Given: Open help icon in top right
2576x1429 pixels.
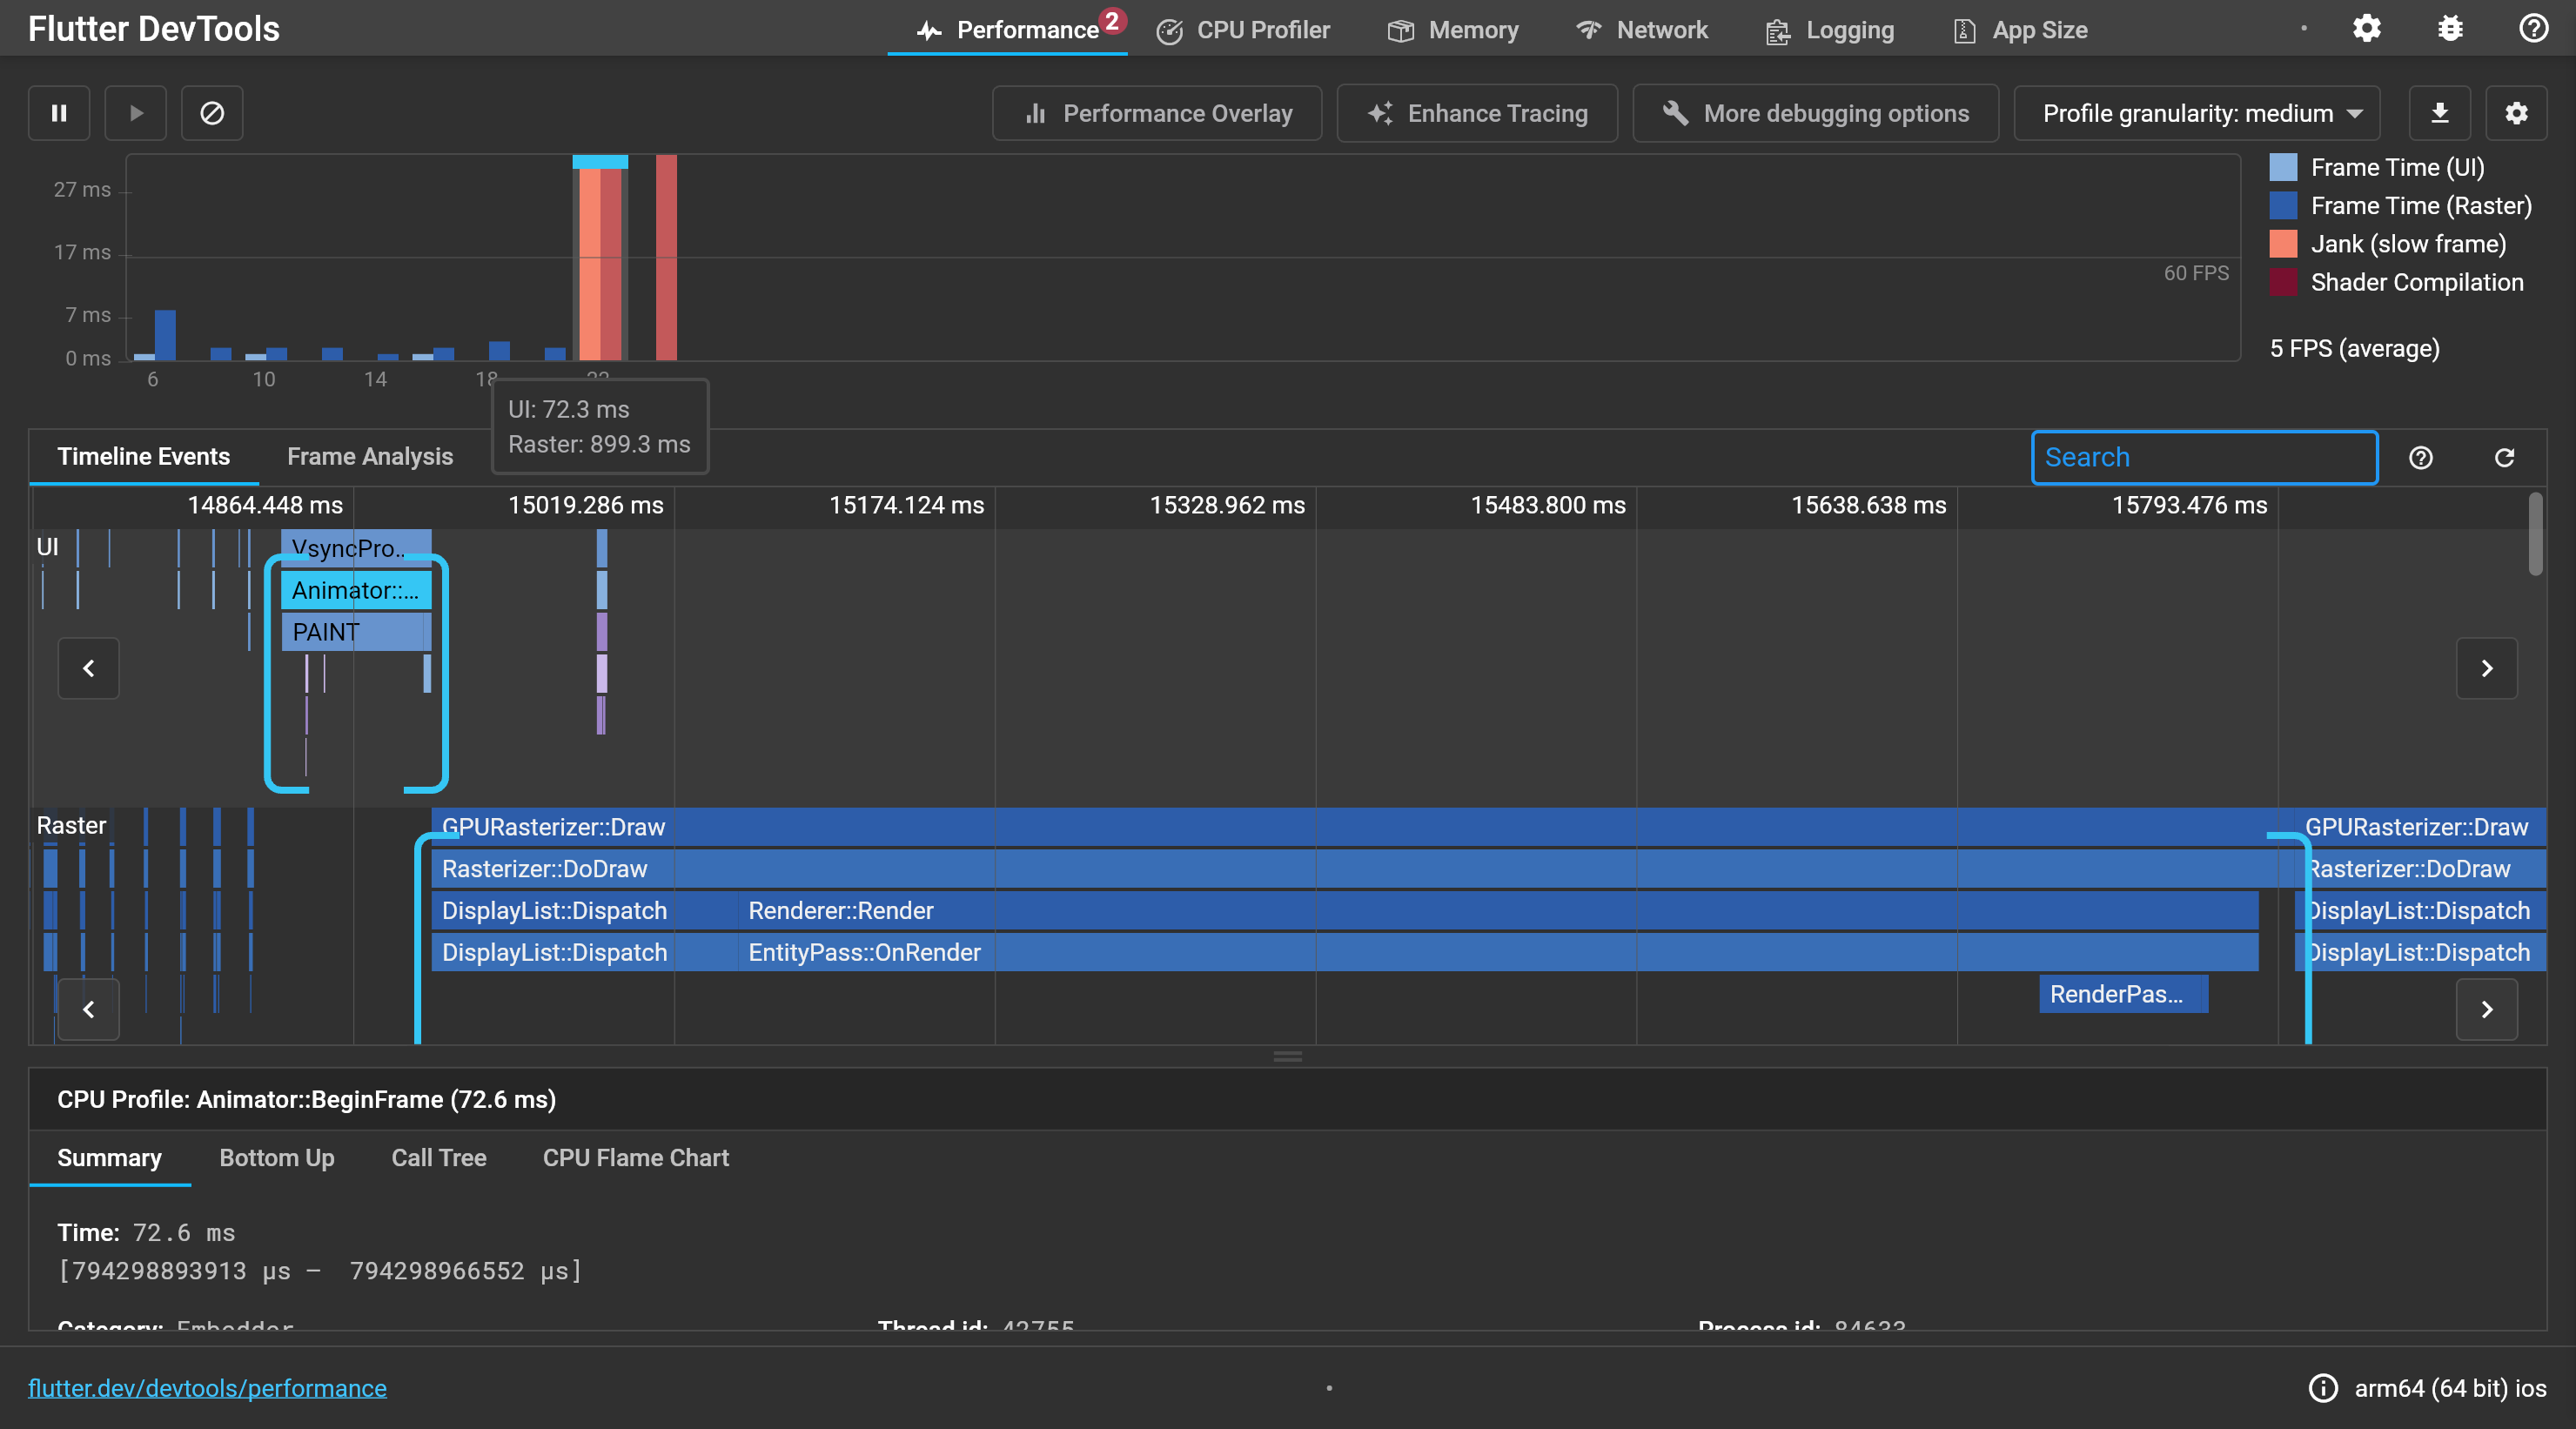Looking at the screenshot, I should [x=2533, y=29].
